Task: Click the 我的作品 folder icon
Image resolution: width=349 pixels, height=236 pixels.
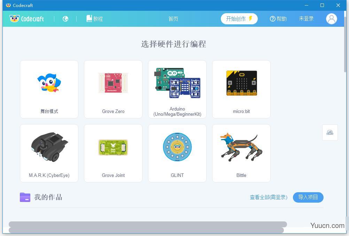Action: coord(25,197)
